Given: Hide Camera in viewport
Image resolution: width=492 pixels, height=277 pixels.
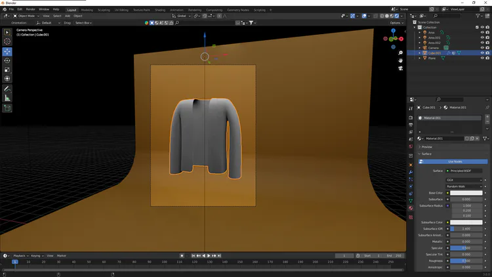Looking at the screenshot, I should [x=482, y=48].
